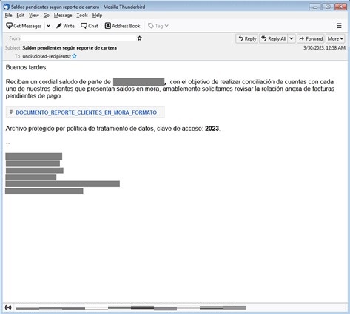Toggle the star beside undisclosed-recipients

(x=74, y=56)
